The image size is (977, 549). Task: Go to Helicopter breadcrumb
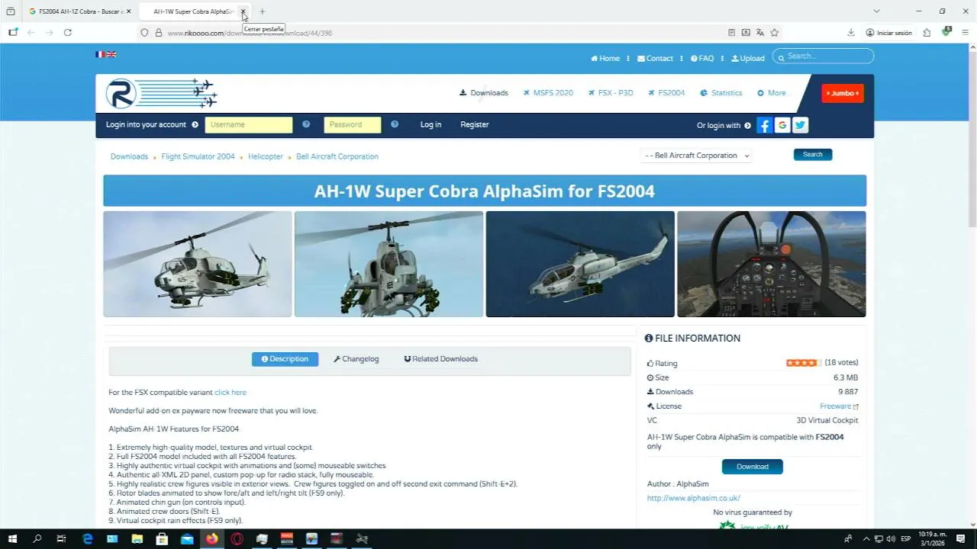point(266,156)
